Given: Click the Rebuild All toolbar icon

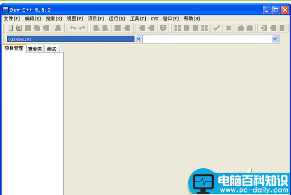Looking at the screenshot, I should point(205,28).
